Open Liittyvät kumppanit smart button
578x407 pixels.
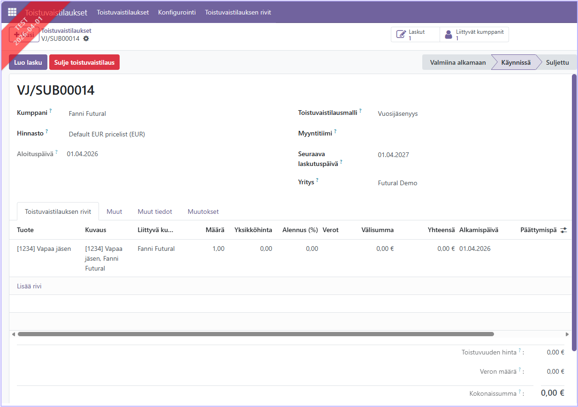(x=474, y=35)
